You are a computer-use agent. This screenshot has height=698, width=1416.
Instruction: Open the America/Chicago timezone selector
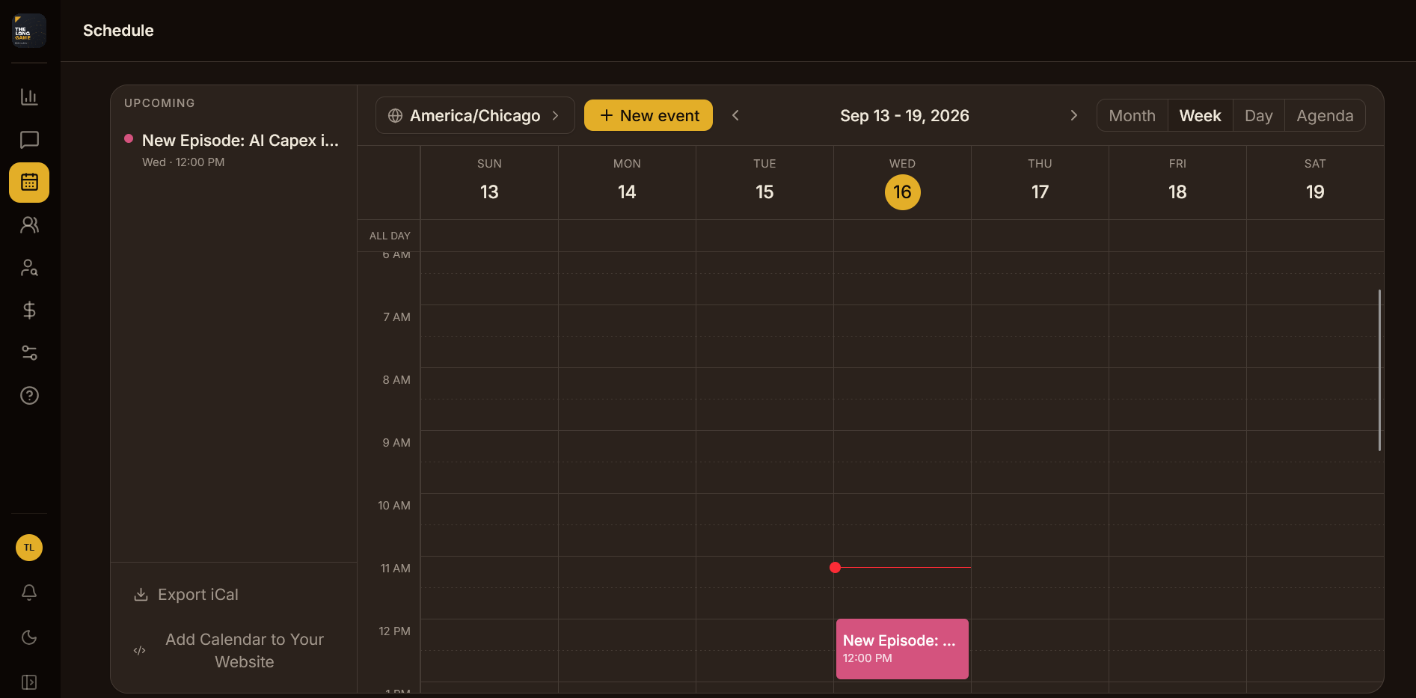click(x=475, y=115)
